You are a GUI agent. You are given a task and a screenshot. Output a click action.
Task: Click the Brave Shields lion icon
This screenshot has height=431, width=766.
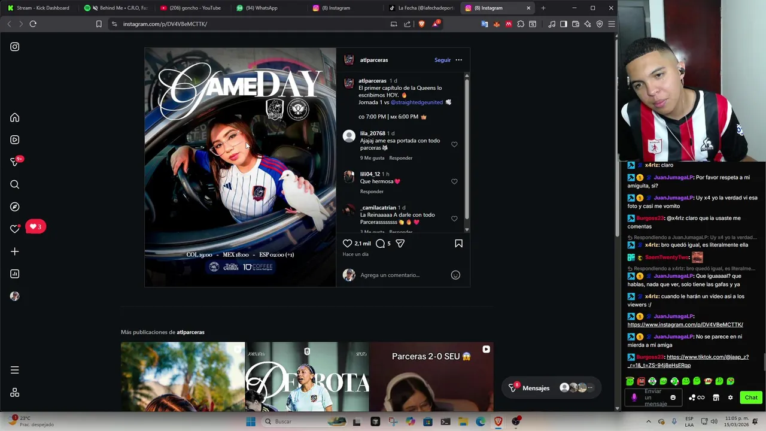421,24
